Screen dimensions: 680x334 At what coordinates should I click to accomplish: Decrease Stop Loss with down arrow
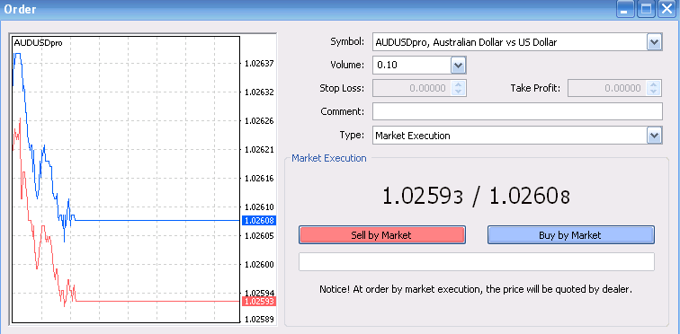[459, 92]
